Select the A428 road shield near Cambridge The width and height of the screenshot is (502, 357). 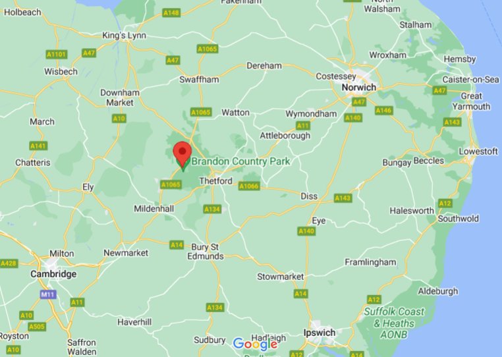click(9, 263)
